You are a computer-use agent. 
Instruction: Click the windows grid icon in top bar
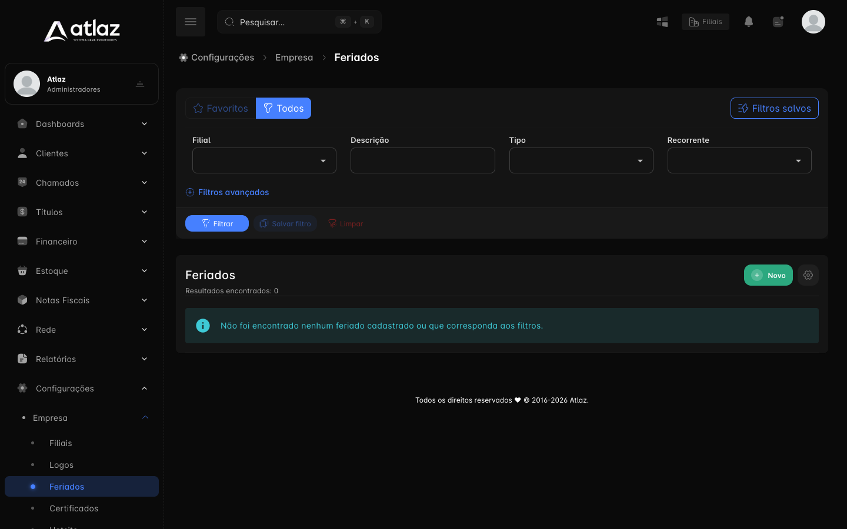coord(662,22)
